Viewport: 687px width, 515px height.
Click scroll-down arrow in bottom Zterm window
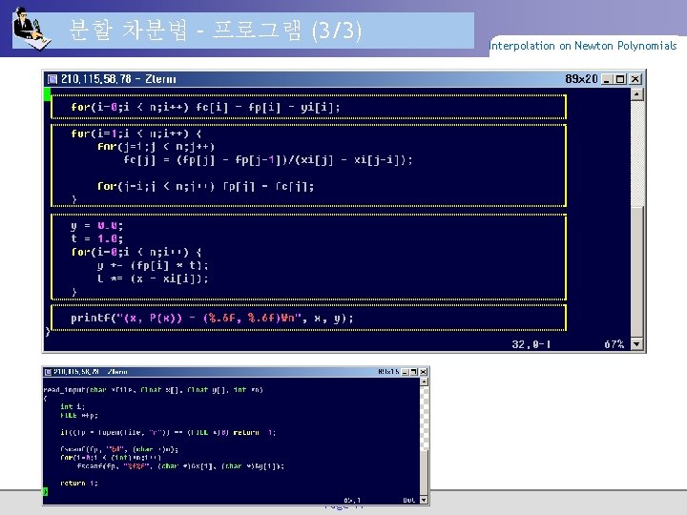coord(424,500)
